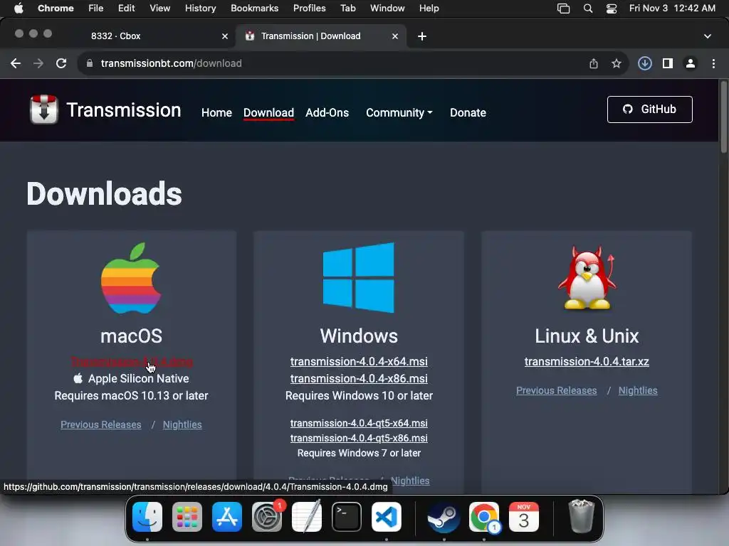Open Terminal from the Dock
The width and height of the screenshot is (729, 546).
click(x=347, y=517)
